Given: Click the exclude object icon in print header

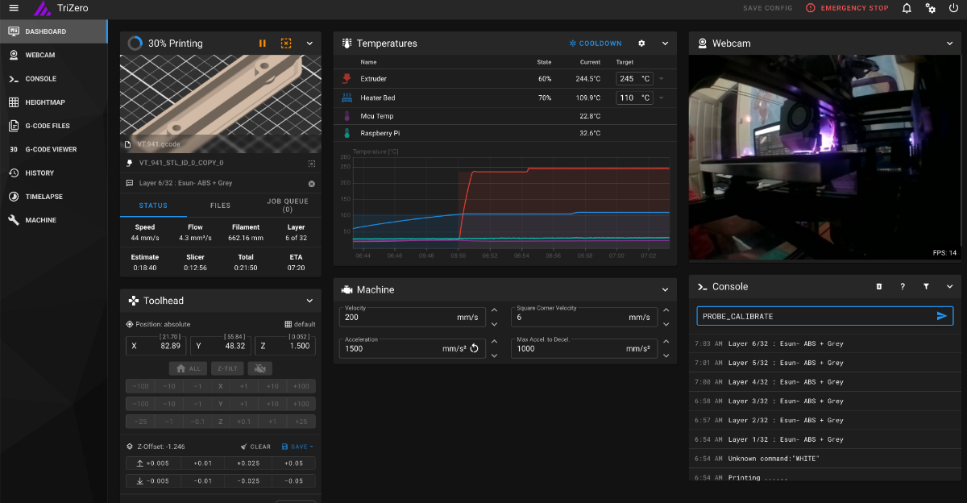Looking at the screenshot, I should pyautogui.click(x=286, y=44).
